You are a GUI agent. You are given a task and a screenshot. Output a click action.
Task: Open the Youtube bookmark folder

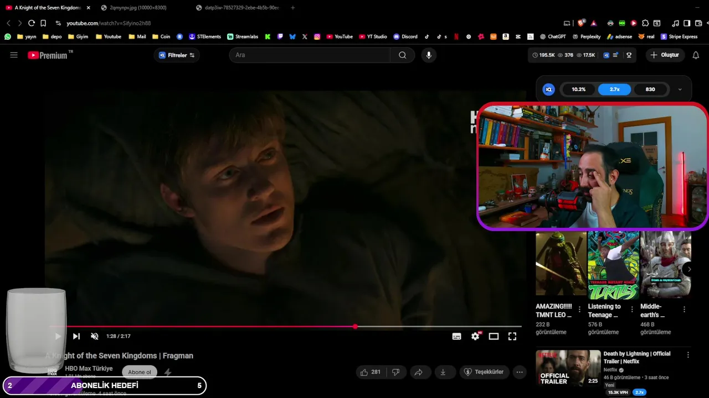coord(109,36)
